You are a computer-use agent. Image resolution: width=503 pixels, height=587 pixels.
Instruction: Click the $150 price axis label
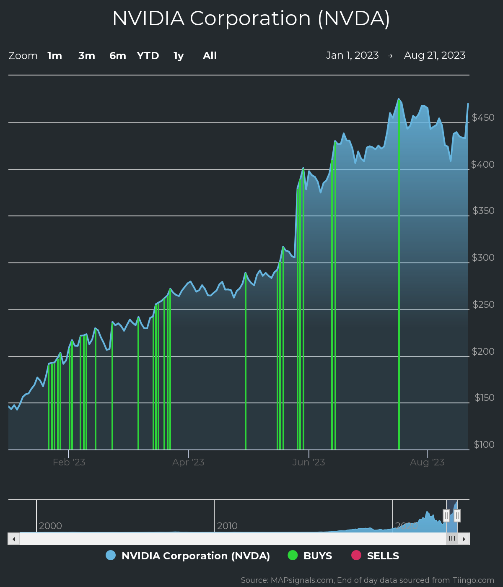(x=485, y=397)
